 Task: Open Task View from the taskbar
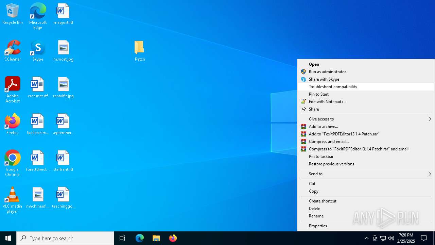(122, 238)
